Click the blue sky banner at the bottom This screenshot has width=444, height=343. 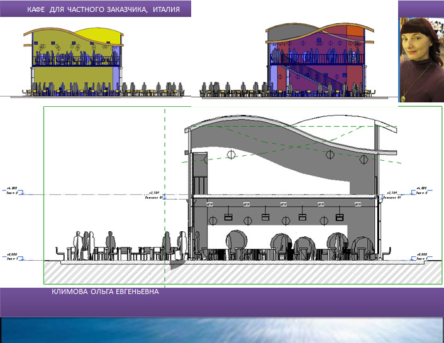click(x=221, y=330)
